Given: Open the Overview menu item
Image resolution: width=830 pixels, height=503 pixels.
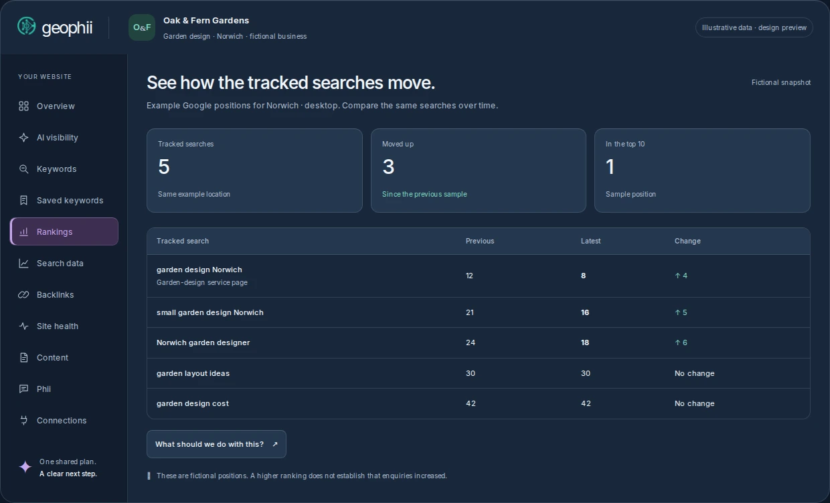Looking at the screenshot, I should coord(64,106).
